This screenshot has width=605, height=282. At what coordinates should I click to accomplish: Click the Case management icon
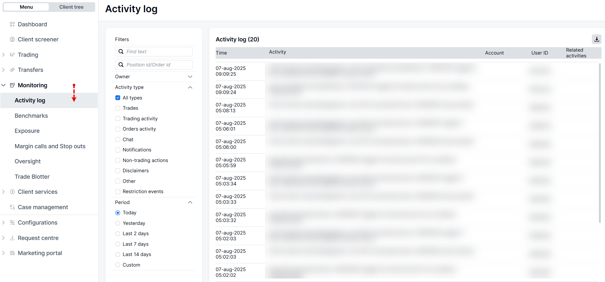pos(12,207)
